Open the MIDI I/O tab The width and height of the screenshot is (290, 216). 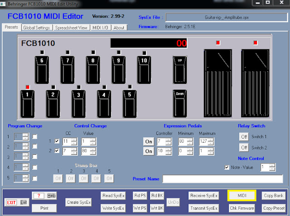coord(101,28)
